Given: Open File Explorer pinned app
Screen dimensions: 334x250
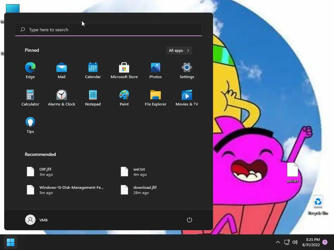Looking at the screenshot, I should (x=156, y=98).
